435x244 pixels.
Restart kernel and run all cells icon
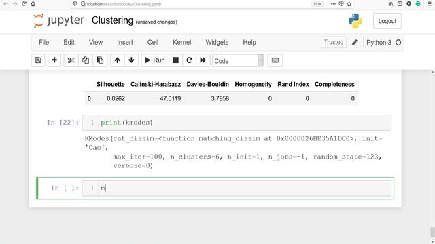pos(203,60)
